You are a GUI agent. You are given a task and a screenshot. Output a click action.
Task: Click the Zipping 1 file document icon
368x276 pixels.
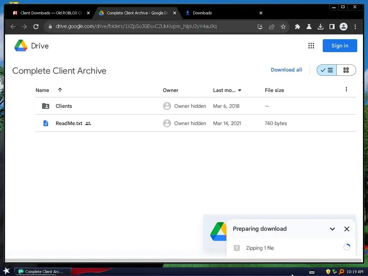click(237, 248)
